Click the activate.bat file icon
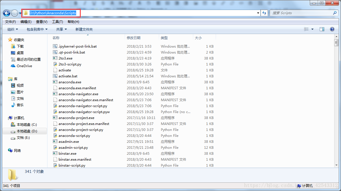The image size is (341, 191). click(55, 76)
